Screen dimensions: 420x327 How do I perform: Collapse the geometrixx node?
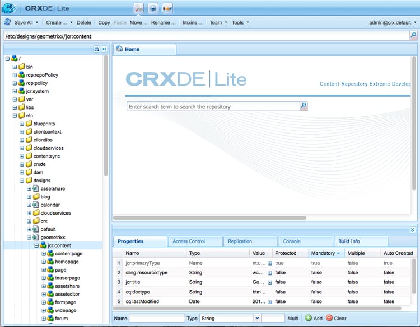click(x=29, y=238)
